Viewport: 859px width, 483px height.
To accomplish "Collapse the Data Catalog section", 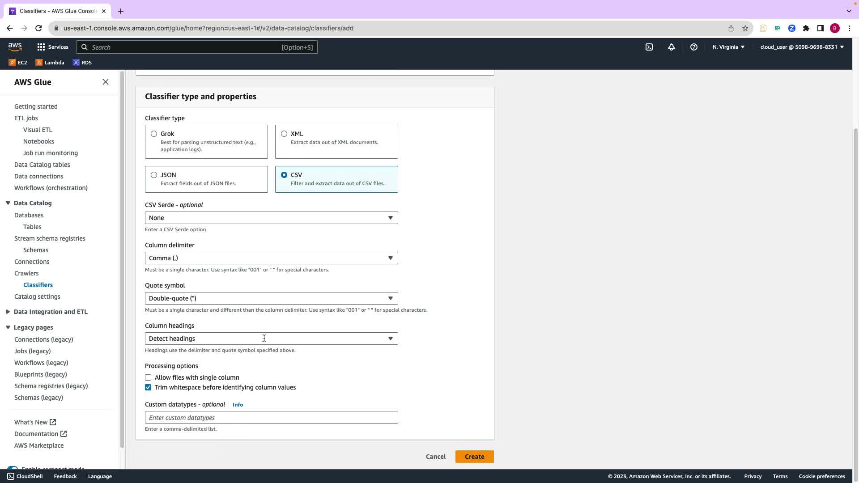I will tap(8, 203).
